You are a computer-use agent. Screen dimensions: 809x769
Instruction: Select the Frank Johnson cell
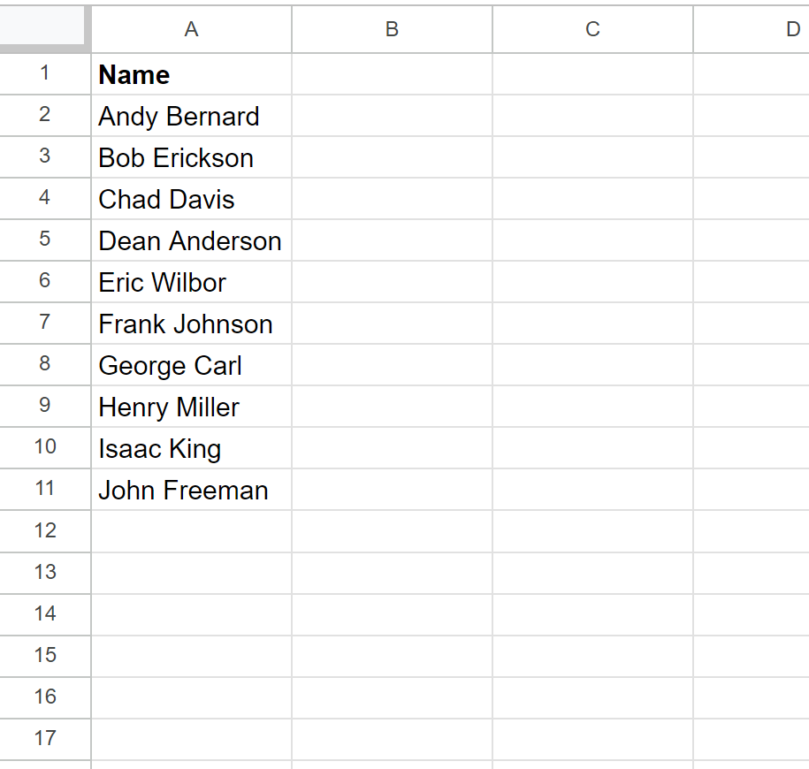[x=191, y=324]
